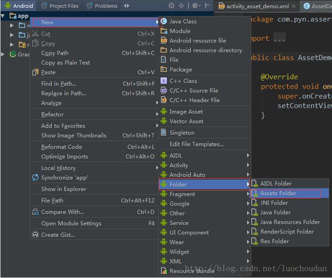The width and height of the screenshot is (332, 278).
Task: Pick Android resource directory option
Action: 205,50
